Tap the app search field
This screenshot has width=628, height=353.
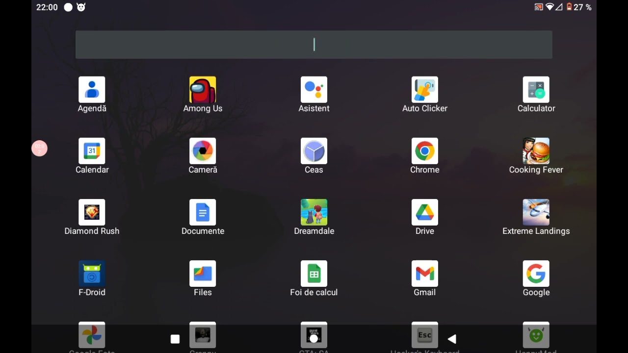pyautogui.click(x=314, y=45)
